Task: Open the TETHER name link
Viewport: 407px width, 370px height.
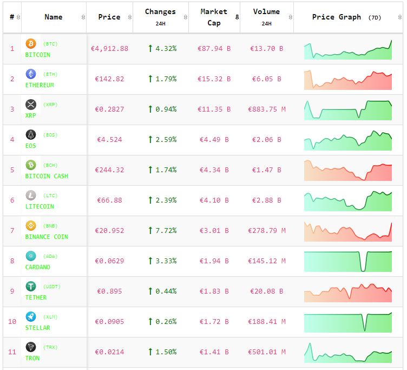Action: (36, 297)
